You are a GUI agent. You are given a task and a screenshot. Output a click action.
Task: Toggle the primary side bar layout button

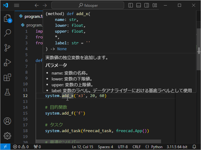click(131, 6)
